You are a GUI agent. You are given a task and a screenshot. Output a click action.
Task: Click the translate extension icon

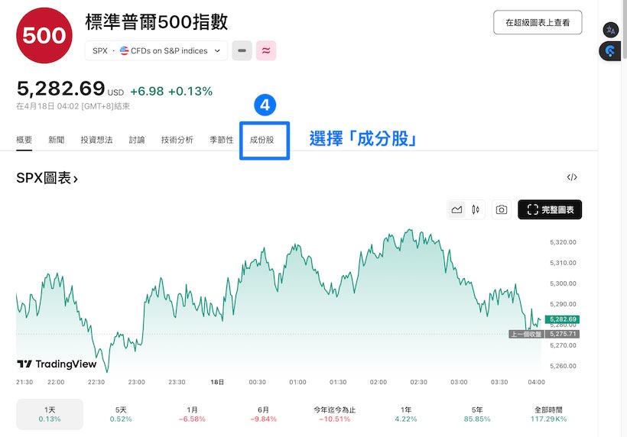point(611,30)
